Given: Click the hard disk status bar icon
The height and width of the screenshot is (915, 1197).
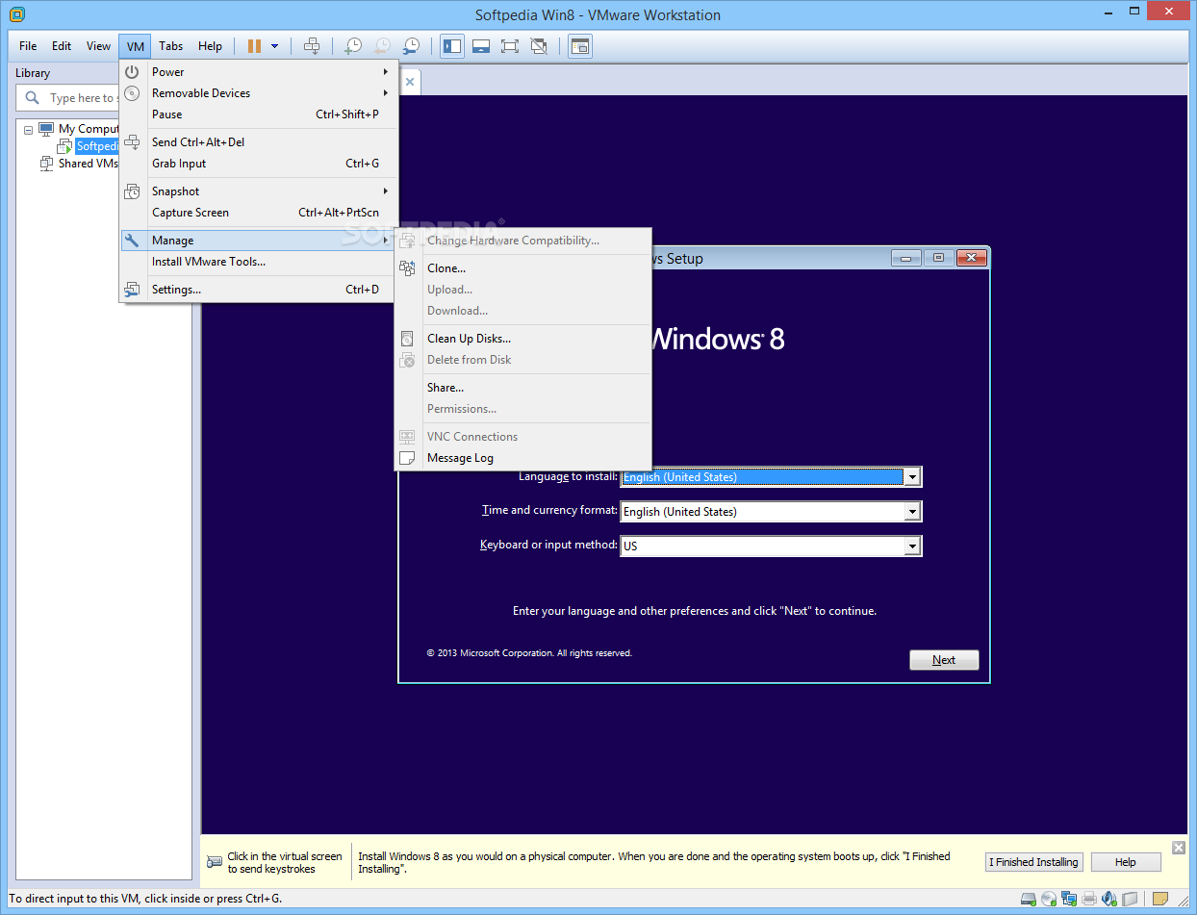Looking at the screenshot, I should (x=1028, y=899).
